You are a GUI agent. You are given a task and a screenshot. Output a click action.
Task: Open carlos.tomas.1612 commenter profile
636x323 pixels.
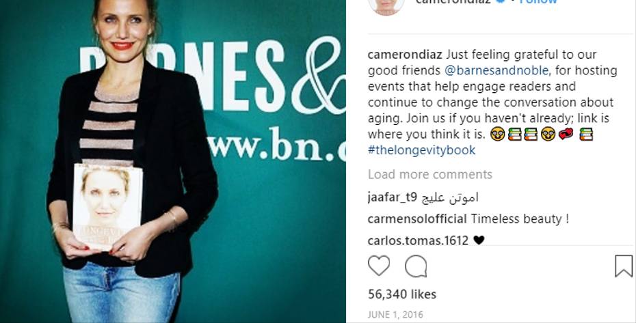click(x=418, y=241)
